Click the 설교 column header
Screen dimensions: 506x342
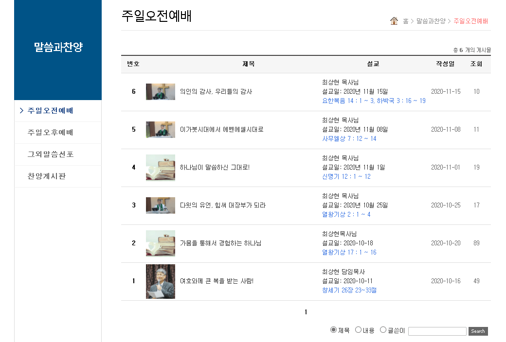[x=373, y=64]
